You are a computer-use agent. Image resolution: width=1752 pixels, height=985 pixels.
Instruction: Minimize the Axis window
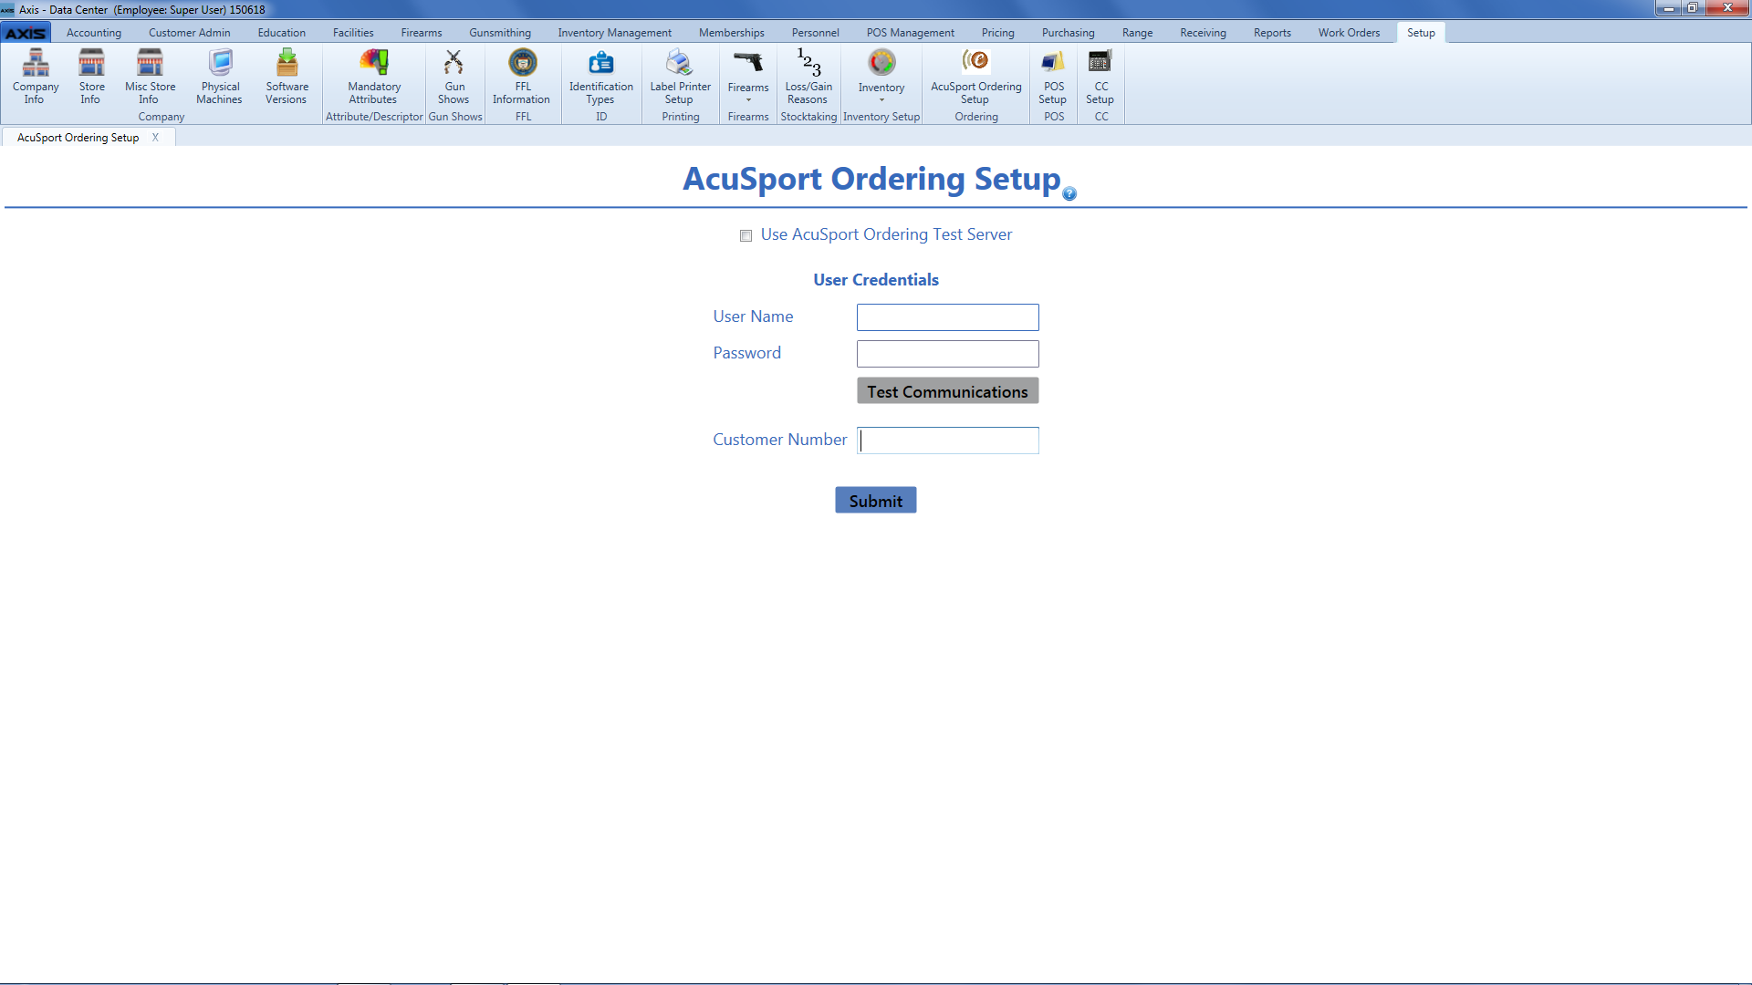click(x=1668, y=8)
